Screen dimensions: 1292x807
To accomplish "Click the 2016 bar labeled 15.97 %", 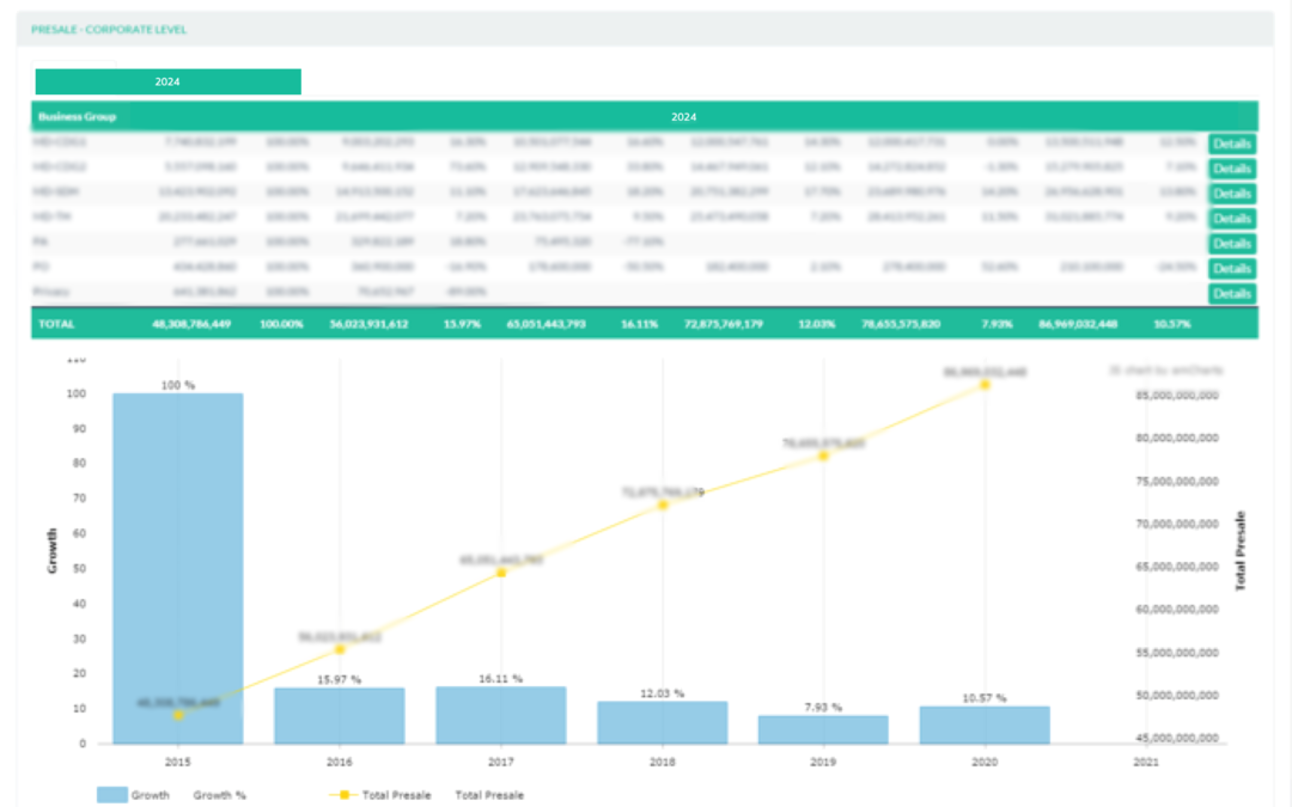I will point(339,717).
